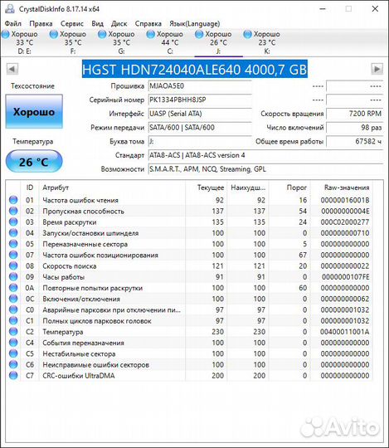Viewport: 389px width, 448px height.
Task: Select row CRC-ошибки UltraDMA
Action: tap(189, 376)
